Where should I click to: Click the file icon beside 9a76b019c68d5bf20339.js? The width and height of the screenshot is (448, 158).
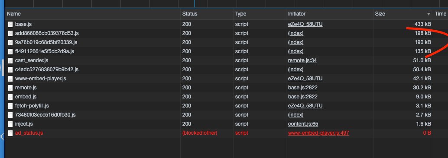tap(10, 43)
